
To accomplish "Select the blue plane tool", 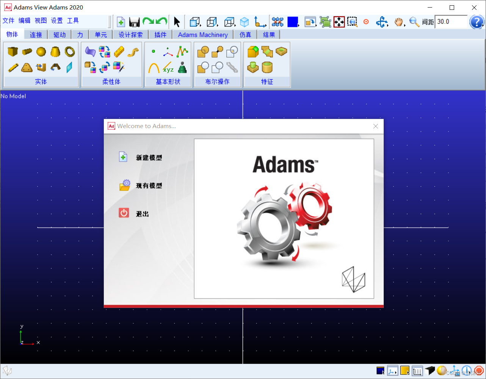I will click(69, 67).
